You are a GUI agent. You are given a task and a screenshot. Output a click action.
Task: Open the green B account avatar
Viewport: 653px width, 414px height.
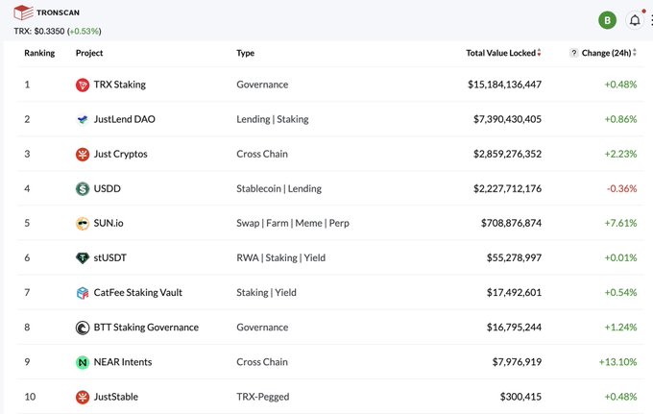click(x=607, y=20)
